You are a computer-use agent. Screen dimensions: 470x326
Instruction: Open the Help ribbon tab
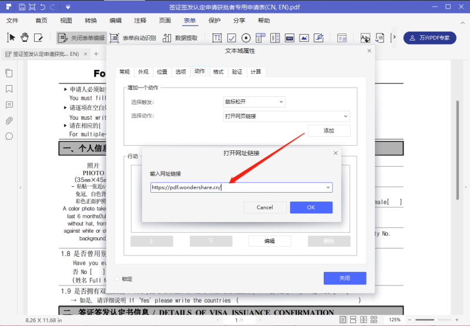point(264,21)
